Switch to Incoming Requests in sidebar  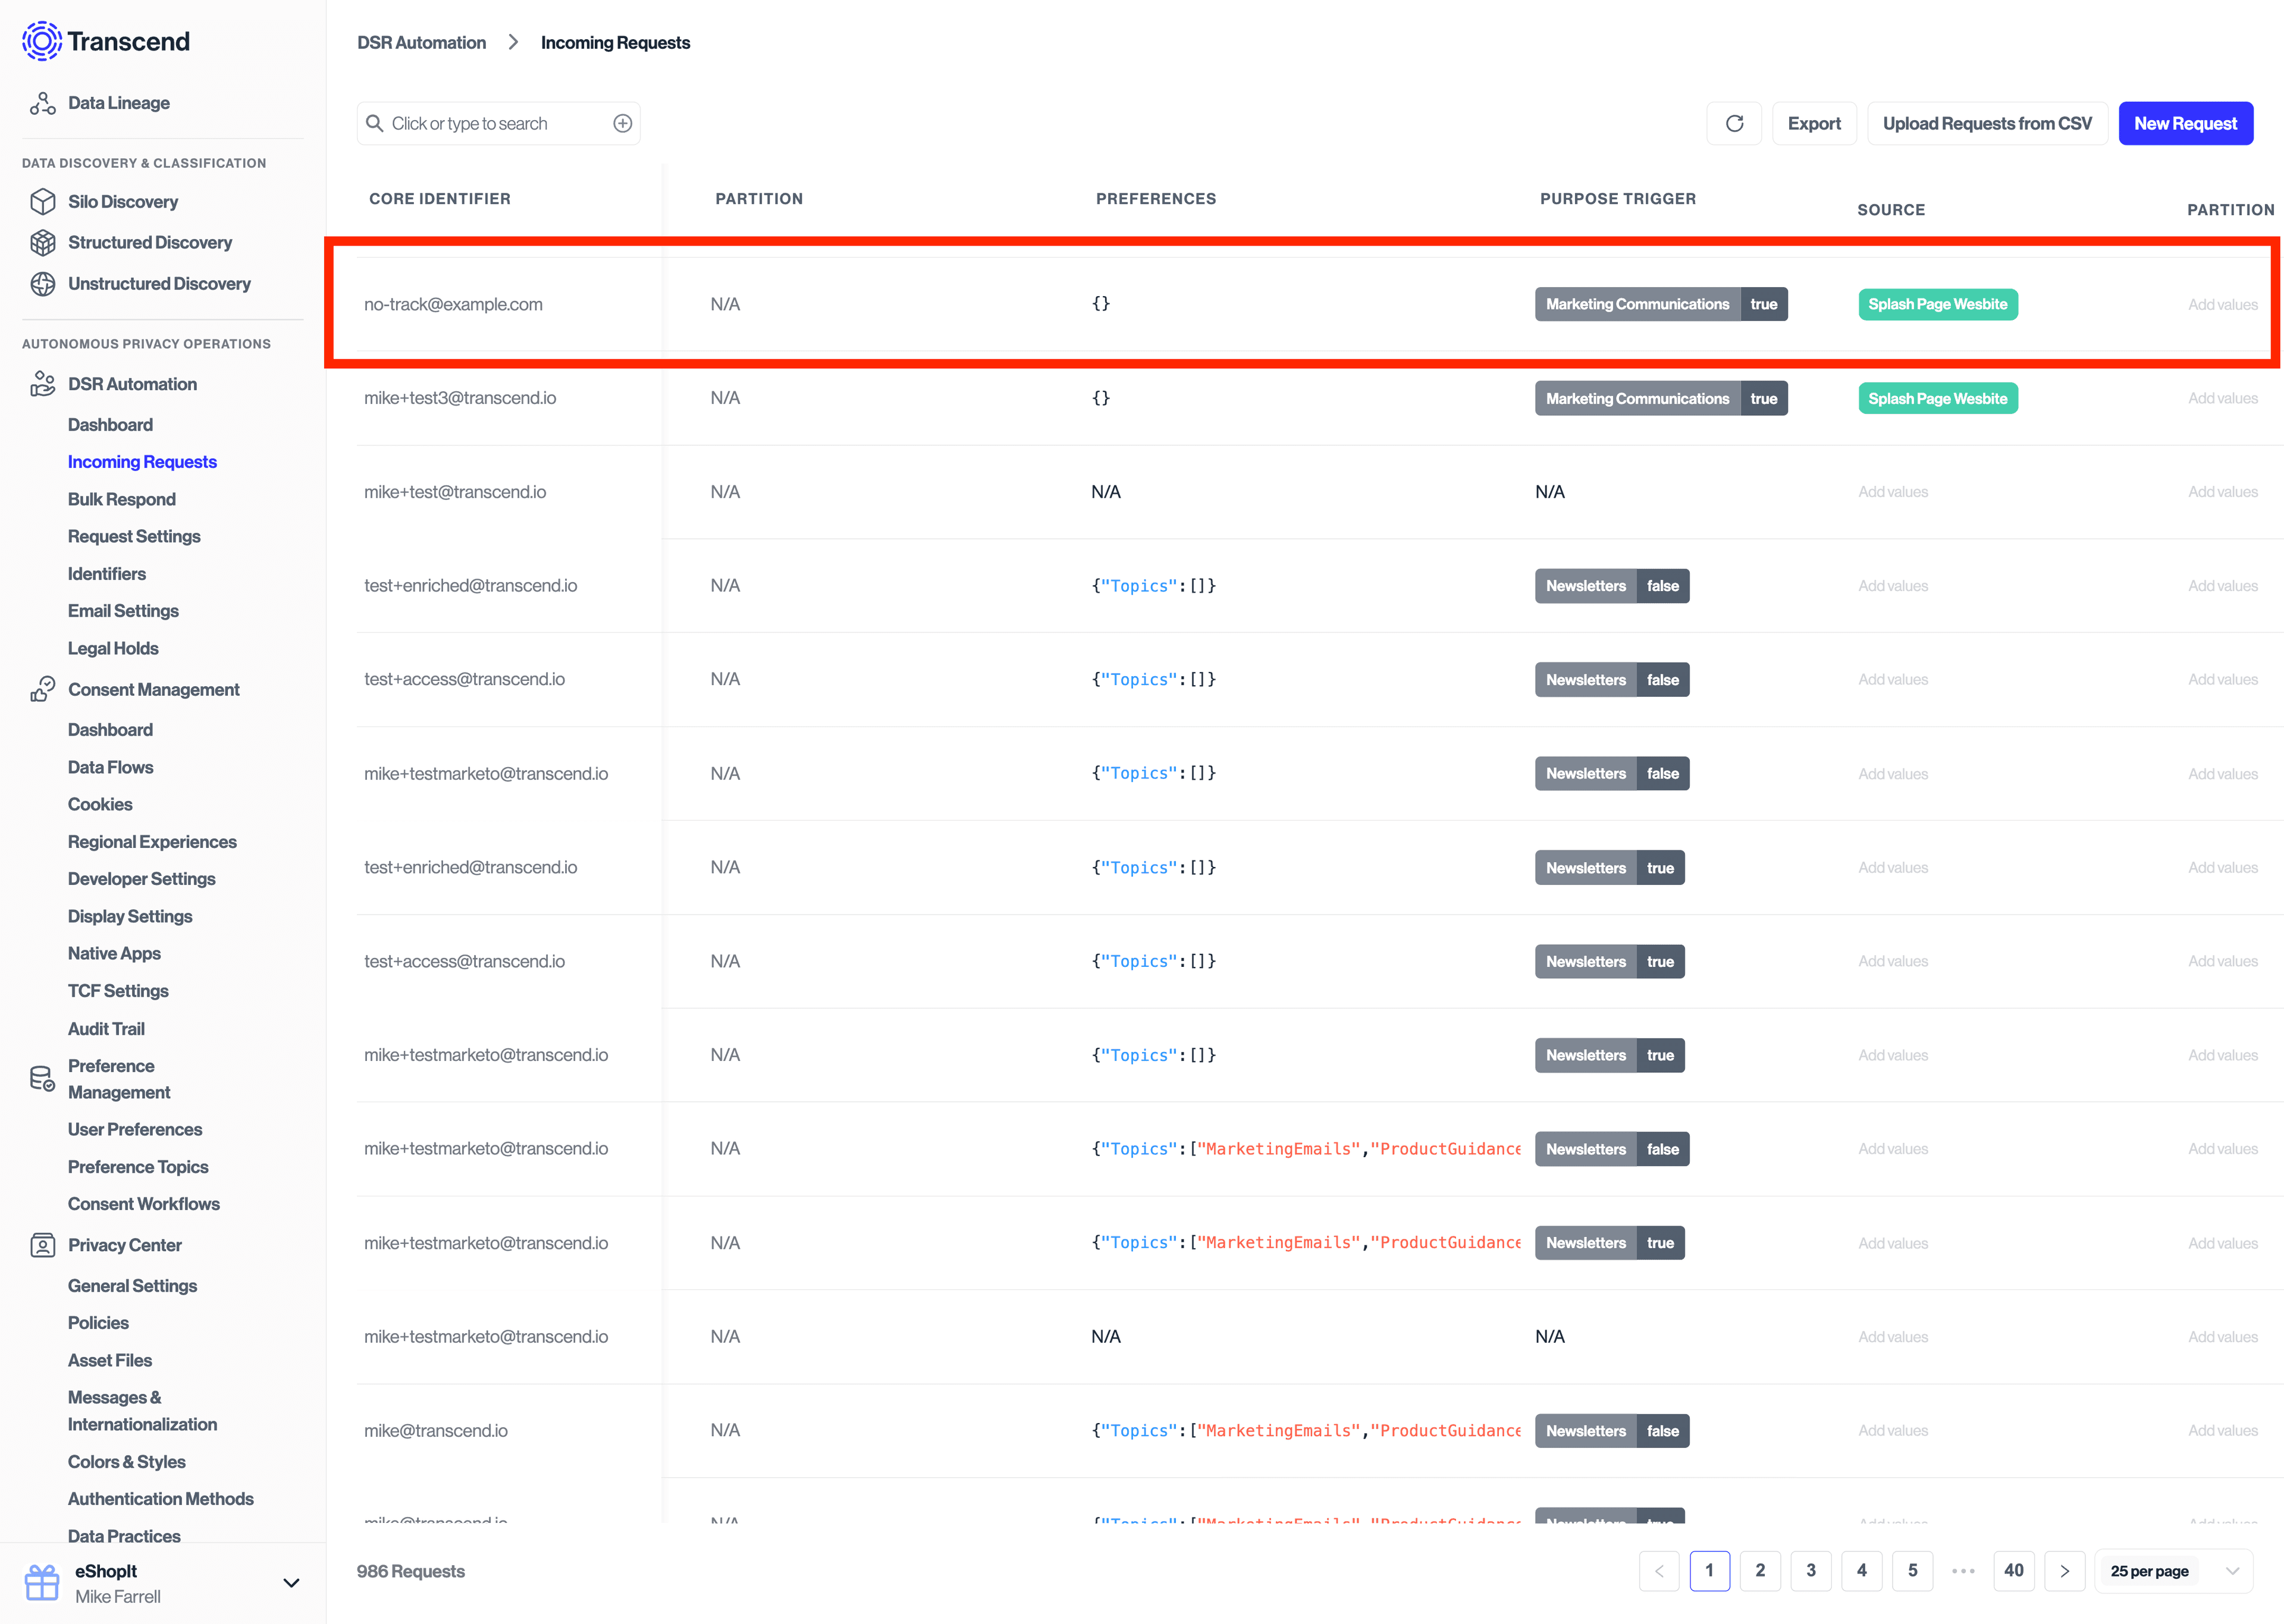point(142,461)
